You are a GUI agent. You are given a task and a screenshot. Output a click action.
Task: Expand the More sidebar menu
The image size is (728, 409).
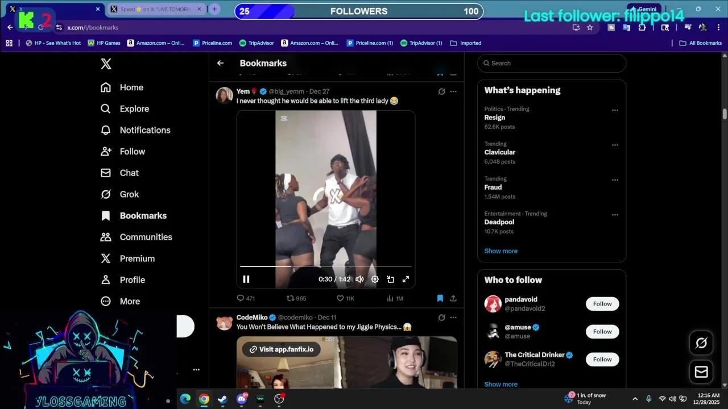pos(120,302)
